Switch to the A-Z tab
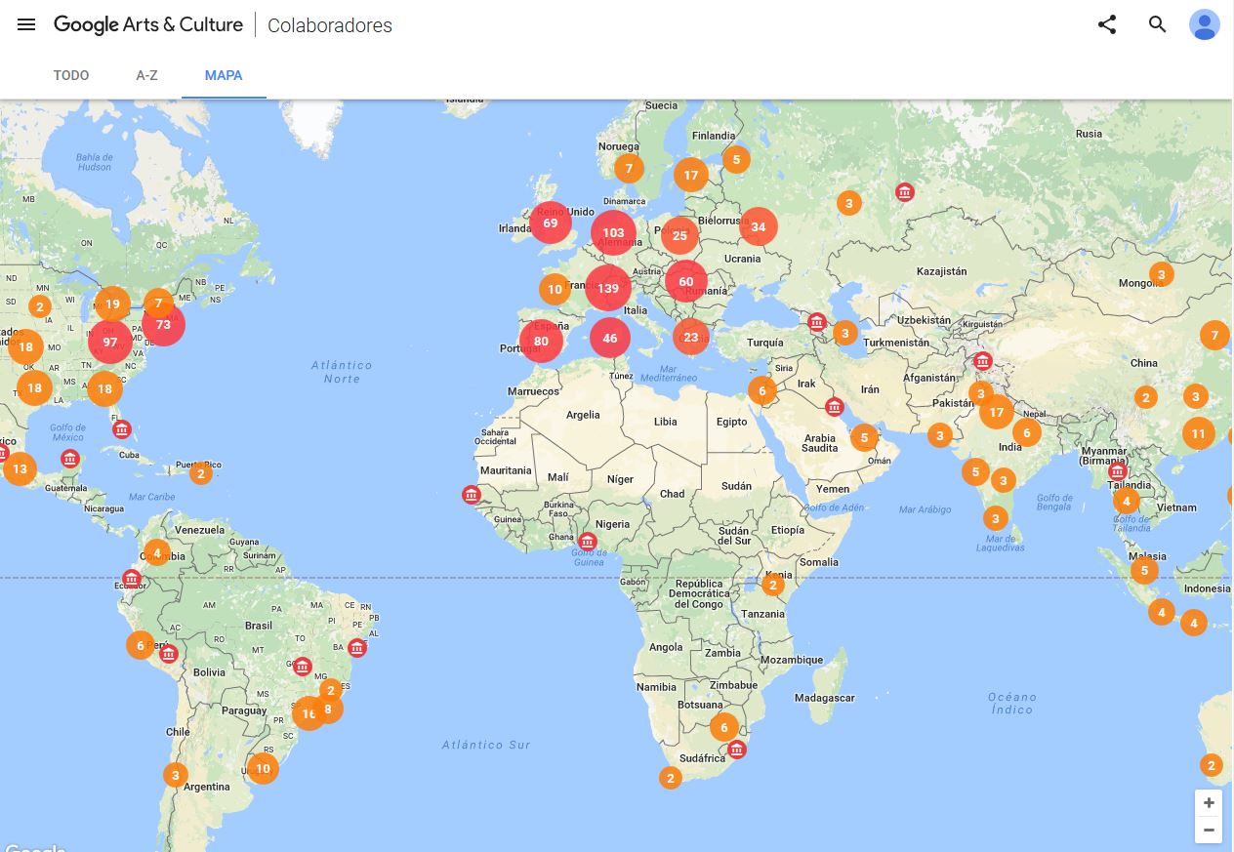This screenshot has width=1234, height=852. (x=146, y=75)
